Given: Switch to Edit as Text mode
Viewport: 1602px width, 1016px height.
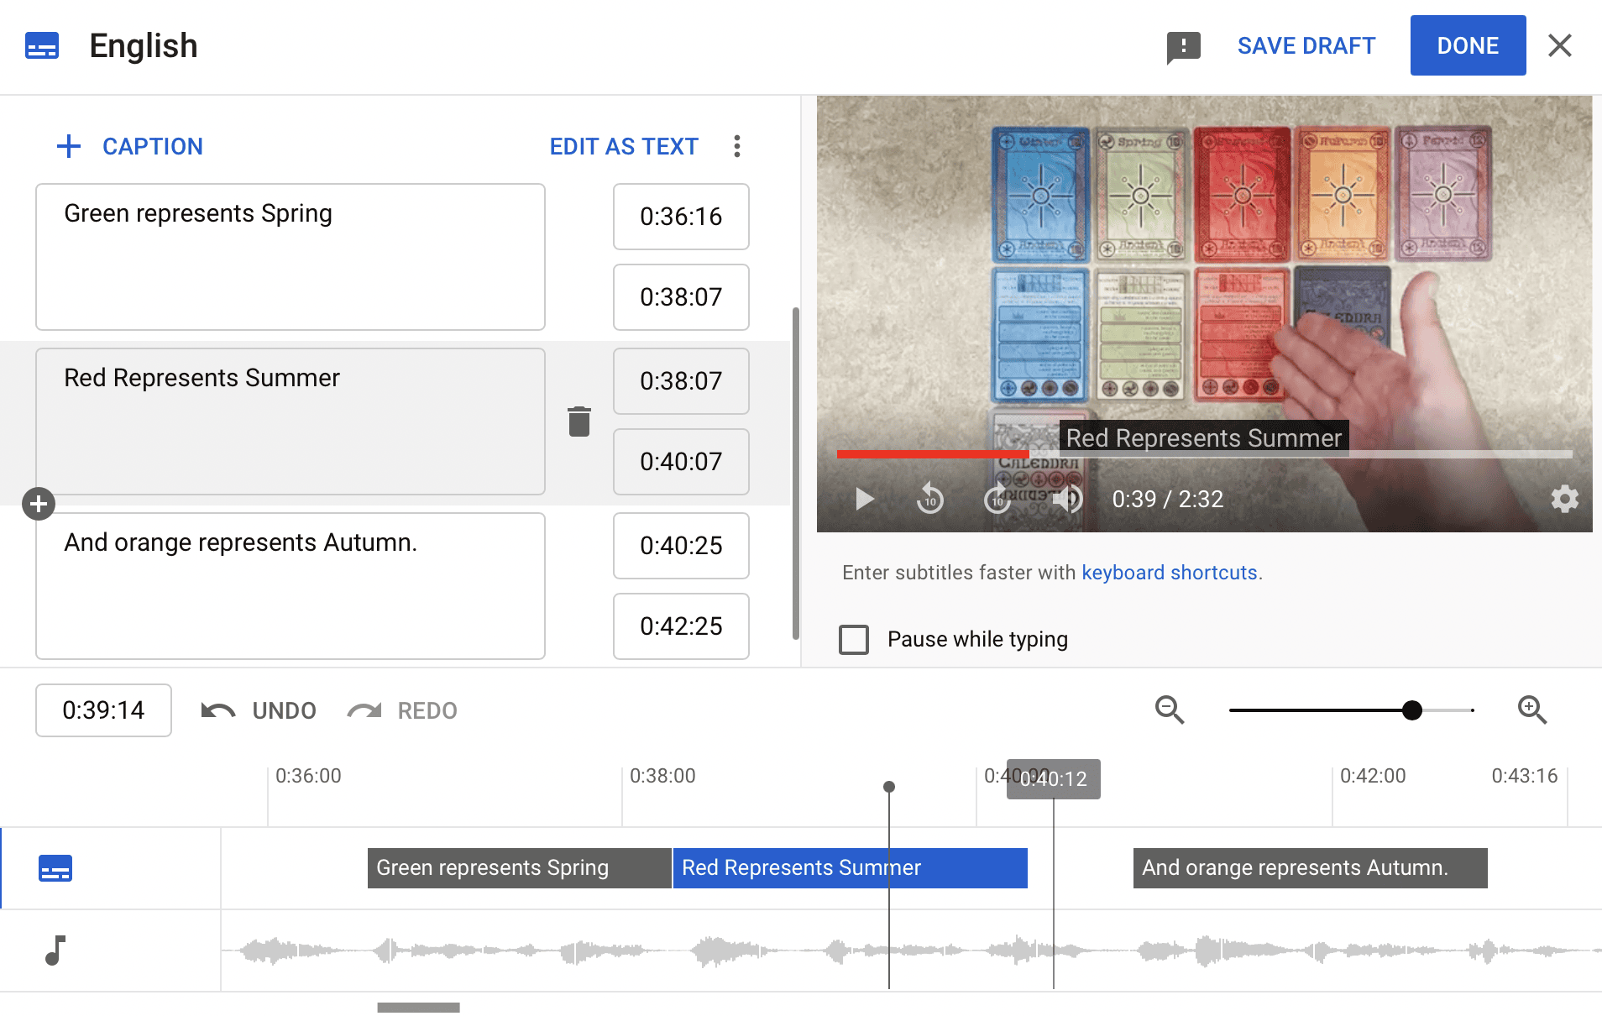Looking at the screenshot, I should [x=624, y=146].
